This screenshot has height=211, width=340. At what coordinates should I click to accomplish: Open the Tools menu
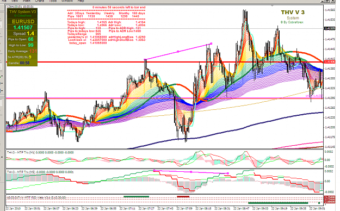click(53, 1)
